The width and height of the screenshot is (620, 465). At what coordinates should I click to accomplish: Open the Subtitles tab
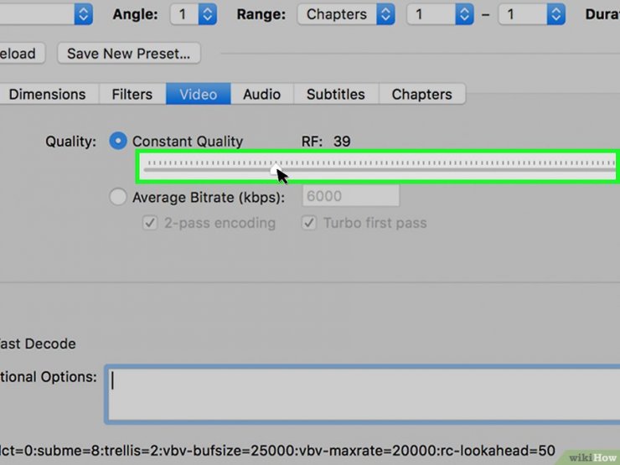[x=335, y=94]
